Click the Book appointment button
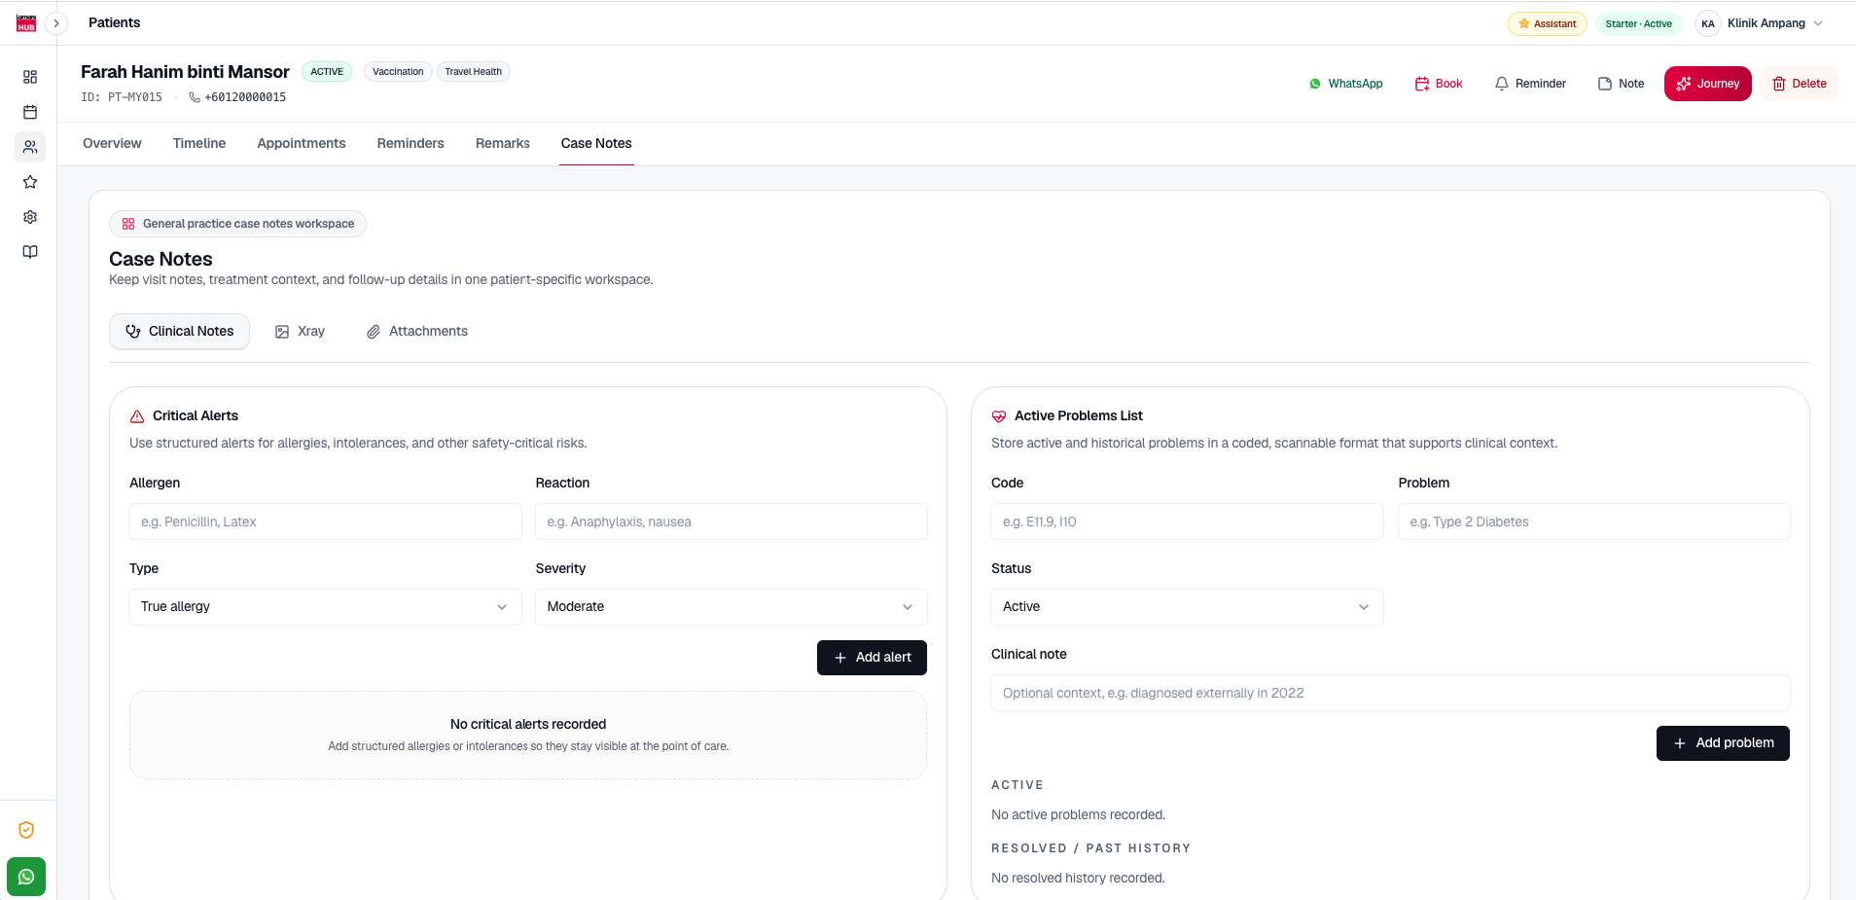 (1439, 84)
